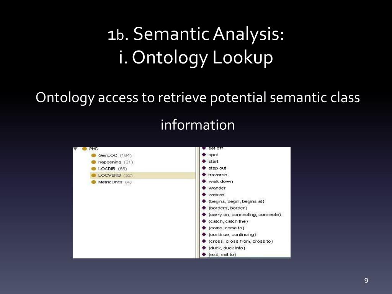Select MetricUnits (4) class

pyautogui.click(x=115, y=182)
